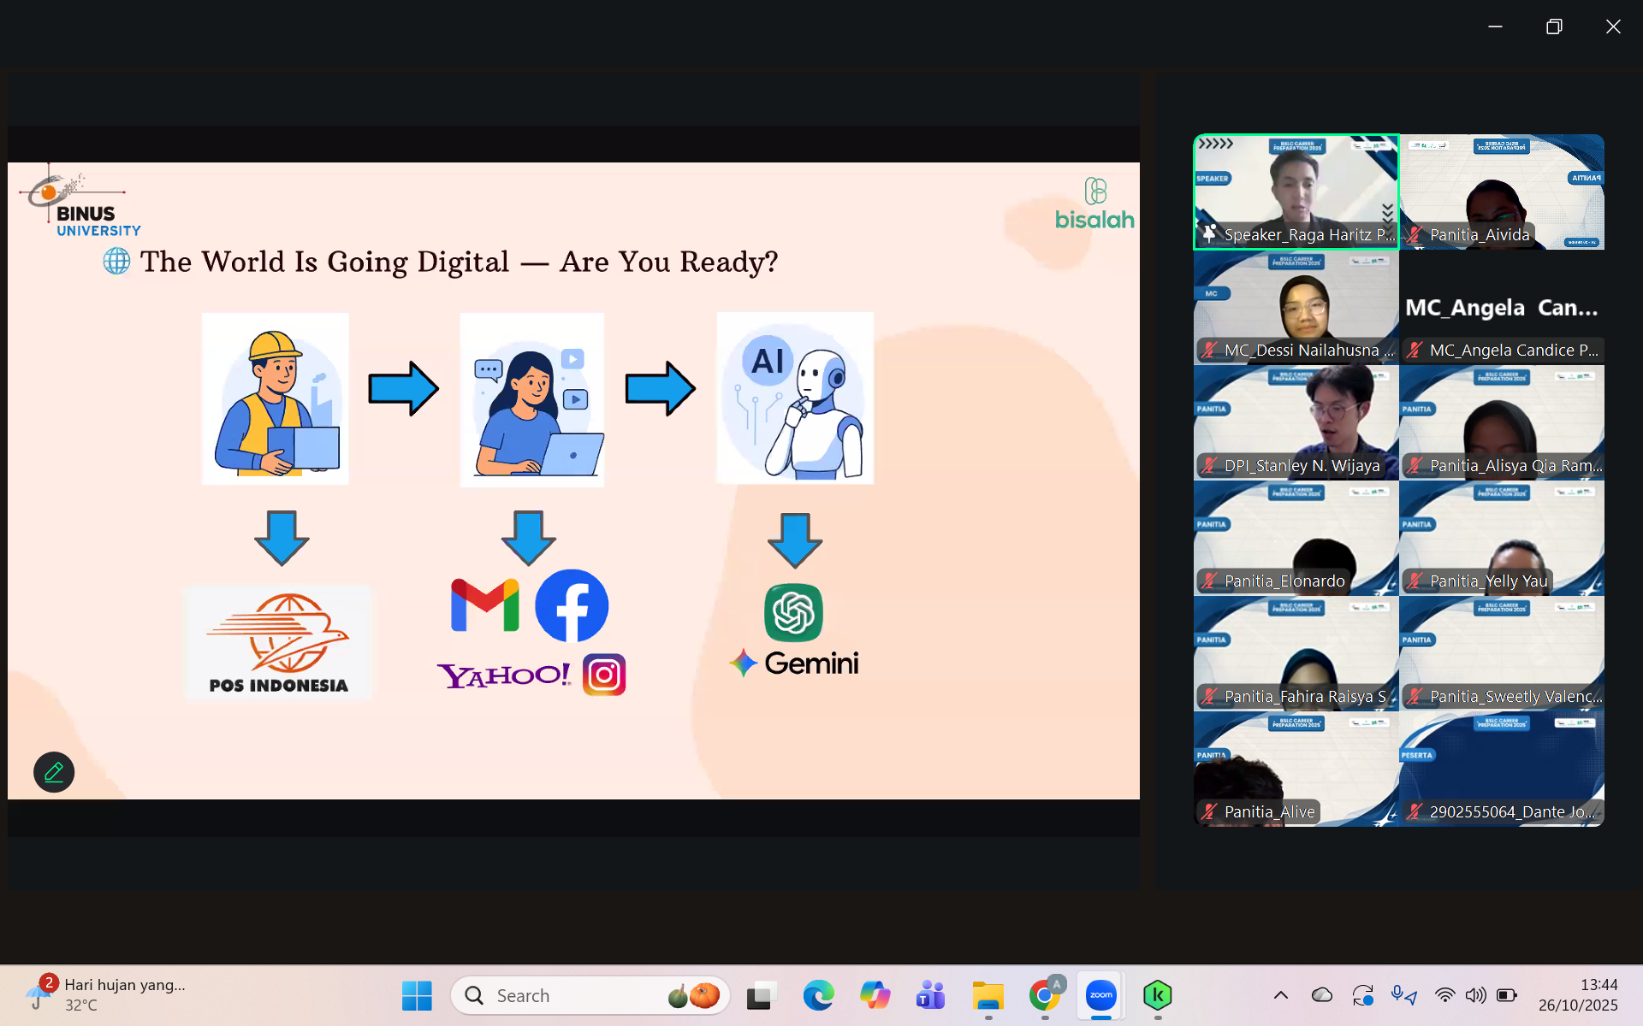1643x1026 pixels.
Task: Open Google Chrome from the taskbar
Action: pyautogui.click(x=1044, y=995)
